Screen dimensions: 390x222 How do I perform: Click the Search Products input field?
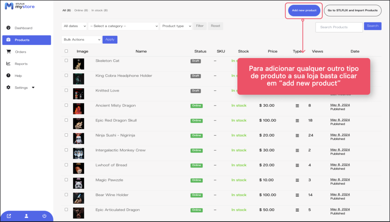click(x=339, y=27)
